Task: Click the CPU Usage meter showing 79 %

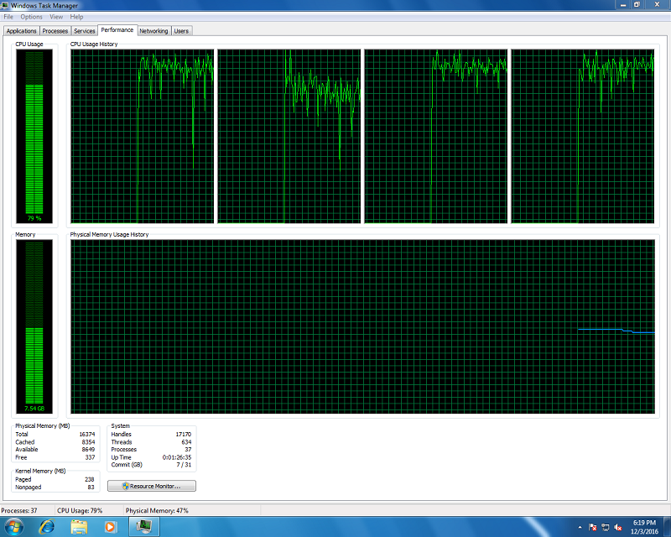Action: 34,136
